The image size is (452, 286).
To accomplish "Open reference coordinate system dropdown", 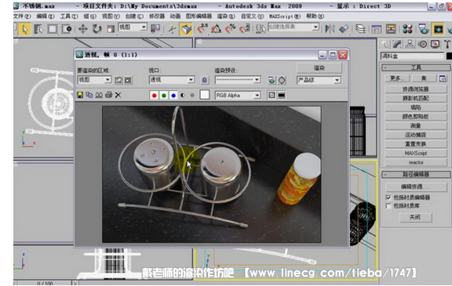I will pos(144,27).
